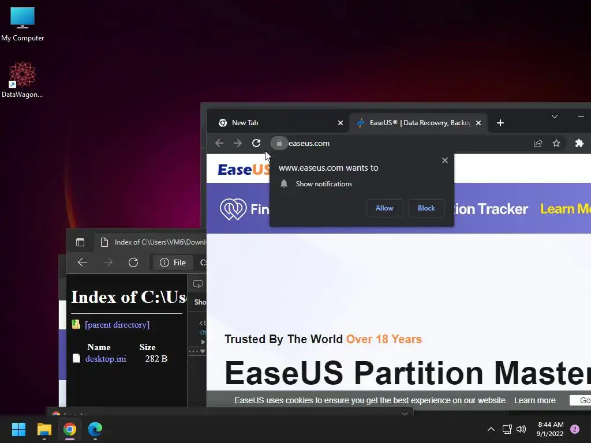Image resolution: width=591 pixels, height=443 pixels.
Task: Open the Windows Start menu
Action: tap(19, 429)
